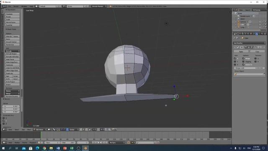This screenshot has width=268, height=151.
Task: Toggle Constraint Axis Y checkbox in Resize panel
Action: click(x=4, y=121)
